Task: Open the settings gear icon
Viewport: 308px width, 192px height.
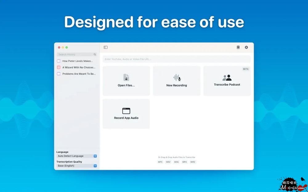Action: pyautogui.click(x=246, y=47)
